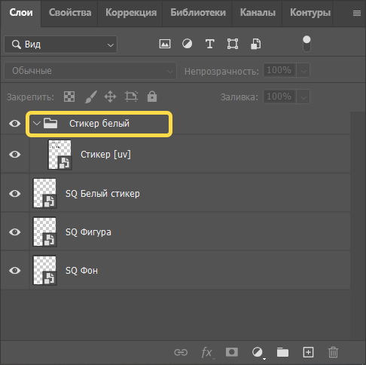366x365 pixels.
Task: Add a layer mask
Action: tap(232, 352)
